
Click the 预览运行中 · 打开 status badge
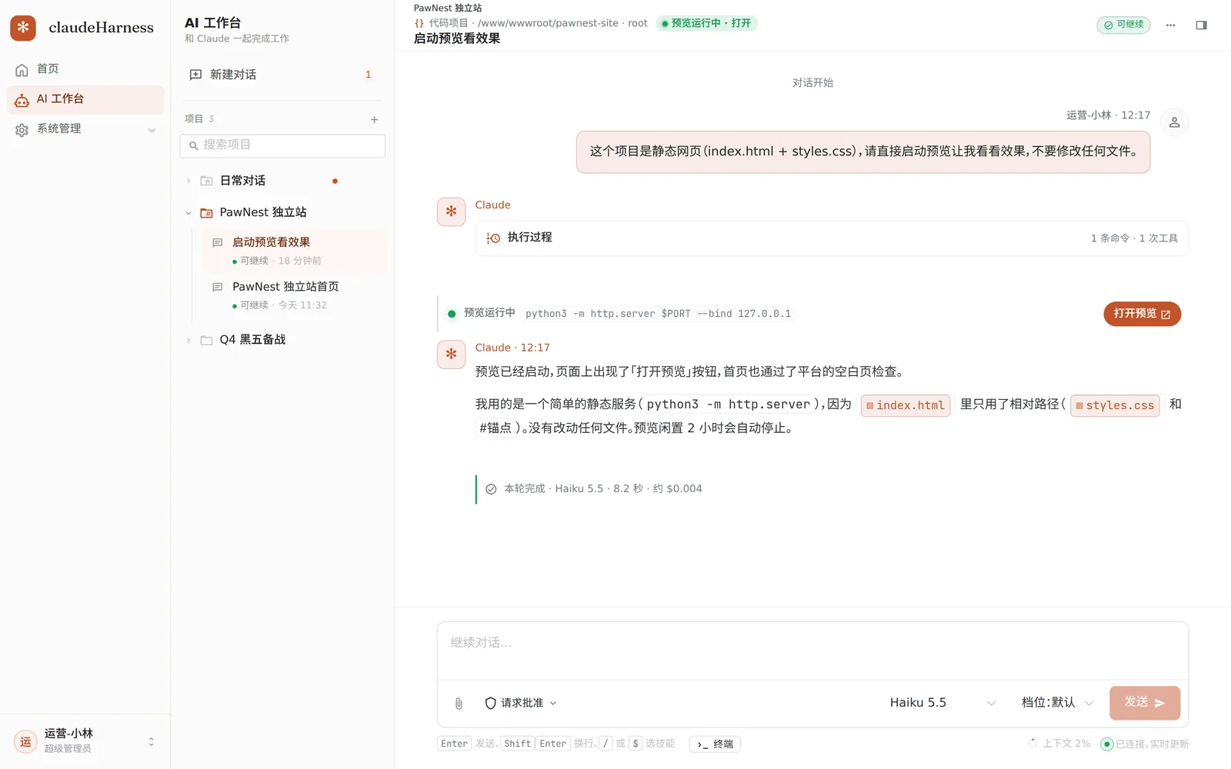707,23
